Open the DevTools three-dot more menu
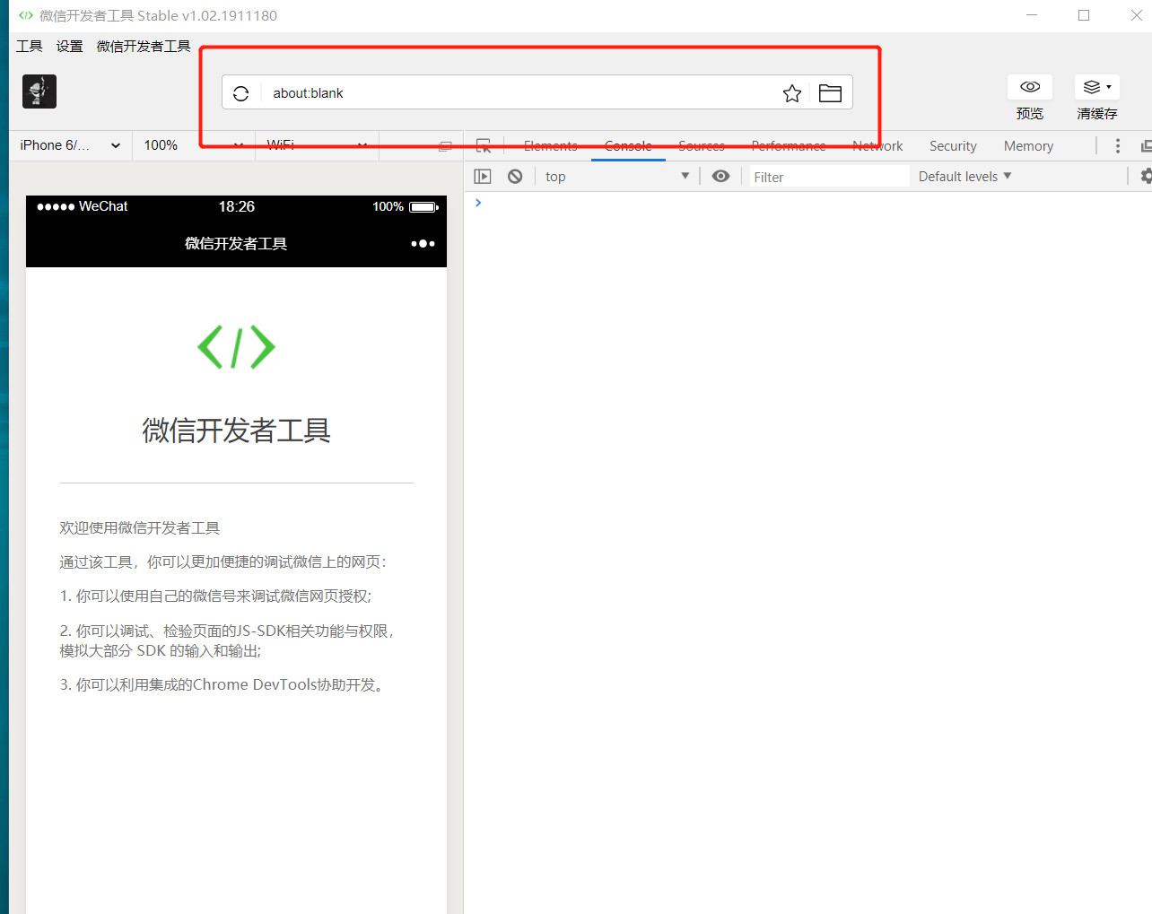This screenshot has height=914, width=1152. point(1117,146)
